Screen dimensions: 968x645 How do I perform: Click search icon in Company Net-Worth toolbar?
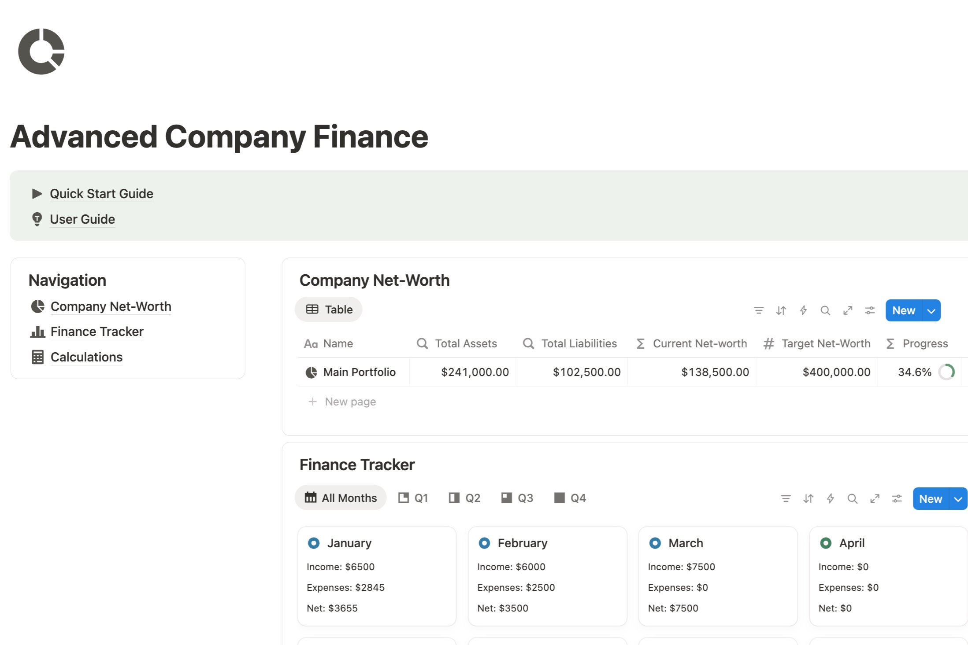pyautogui.click(x=825, y=310)
